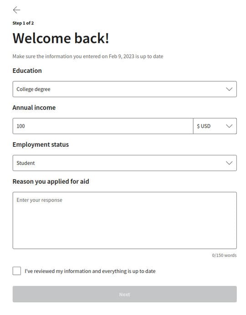Focus the Annual income amount field

103,126
